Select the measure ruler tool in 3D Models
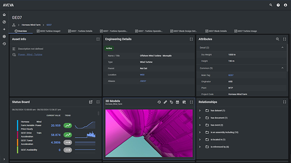This screenshot has width=291, height=163. (165, 102)
